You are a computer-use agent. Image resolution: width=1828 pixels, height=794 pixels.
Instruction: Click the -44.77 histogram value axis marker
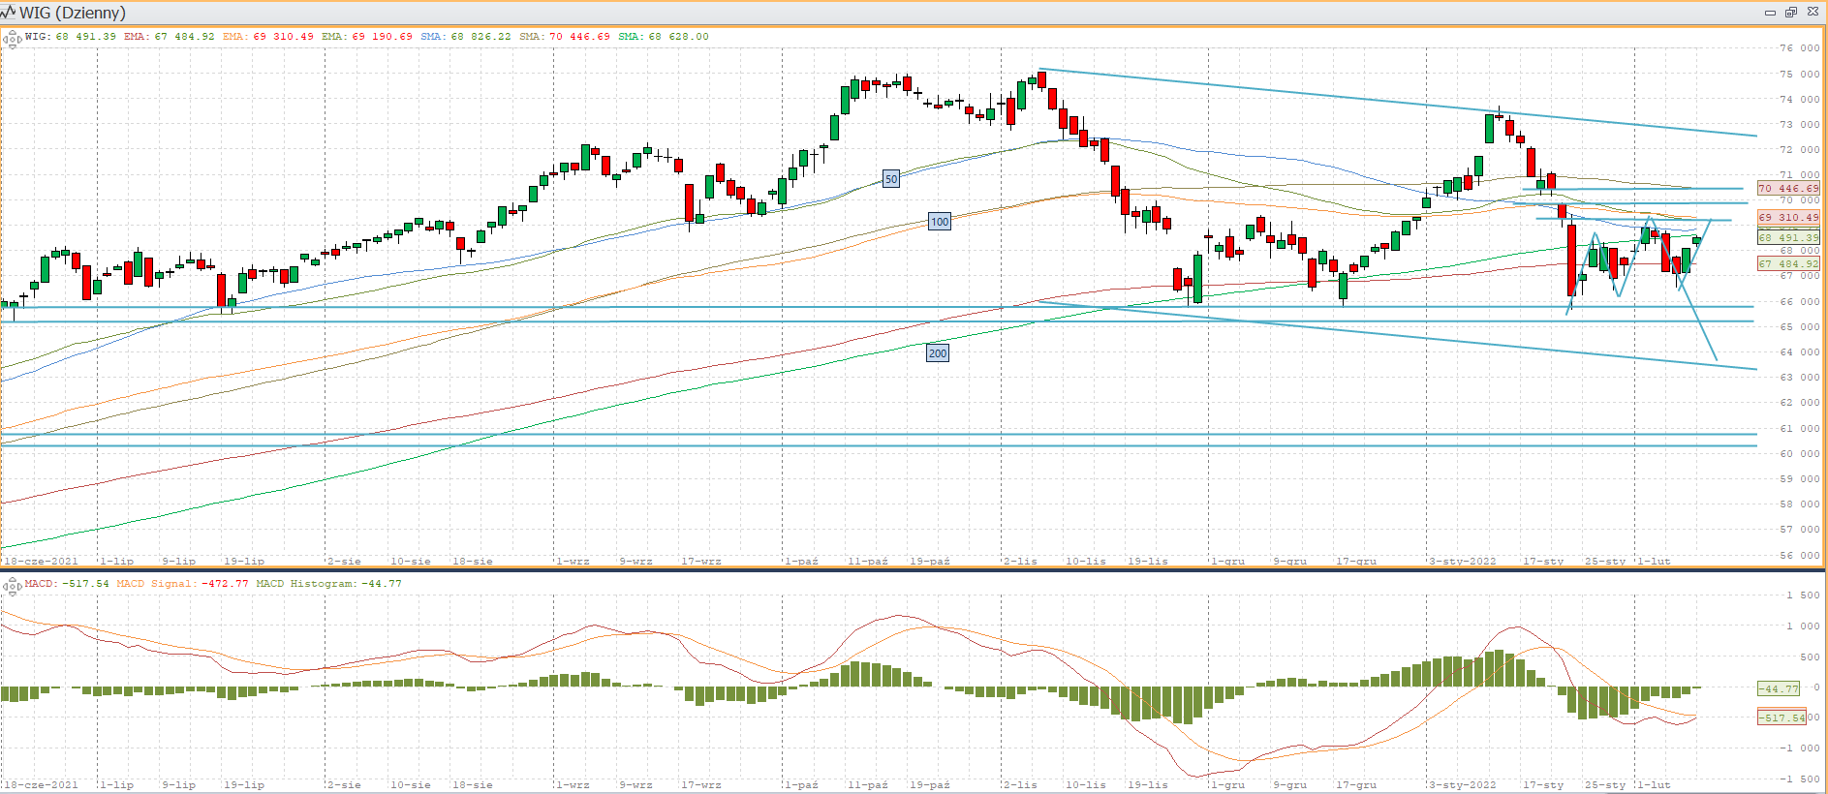click(x=1780, y=688)
